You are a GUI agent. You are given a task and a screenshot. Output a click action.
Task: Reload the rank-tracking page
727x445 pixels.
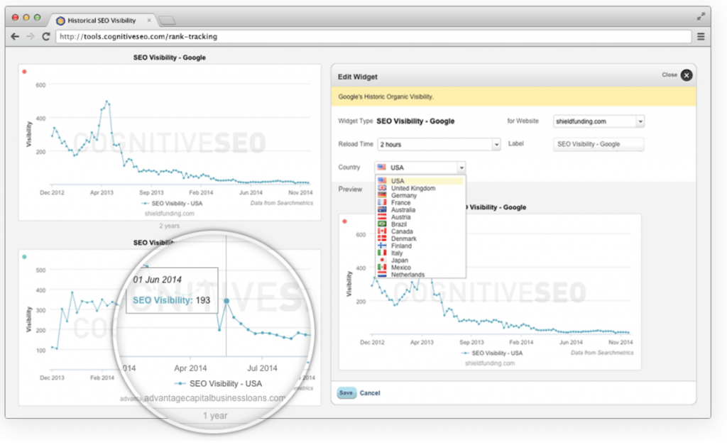[x=46, y=36]
